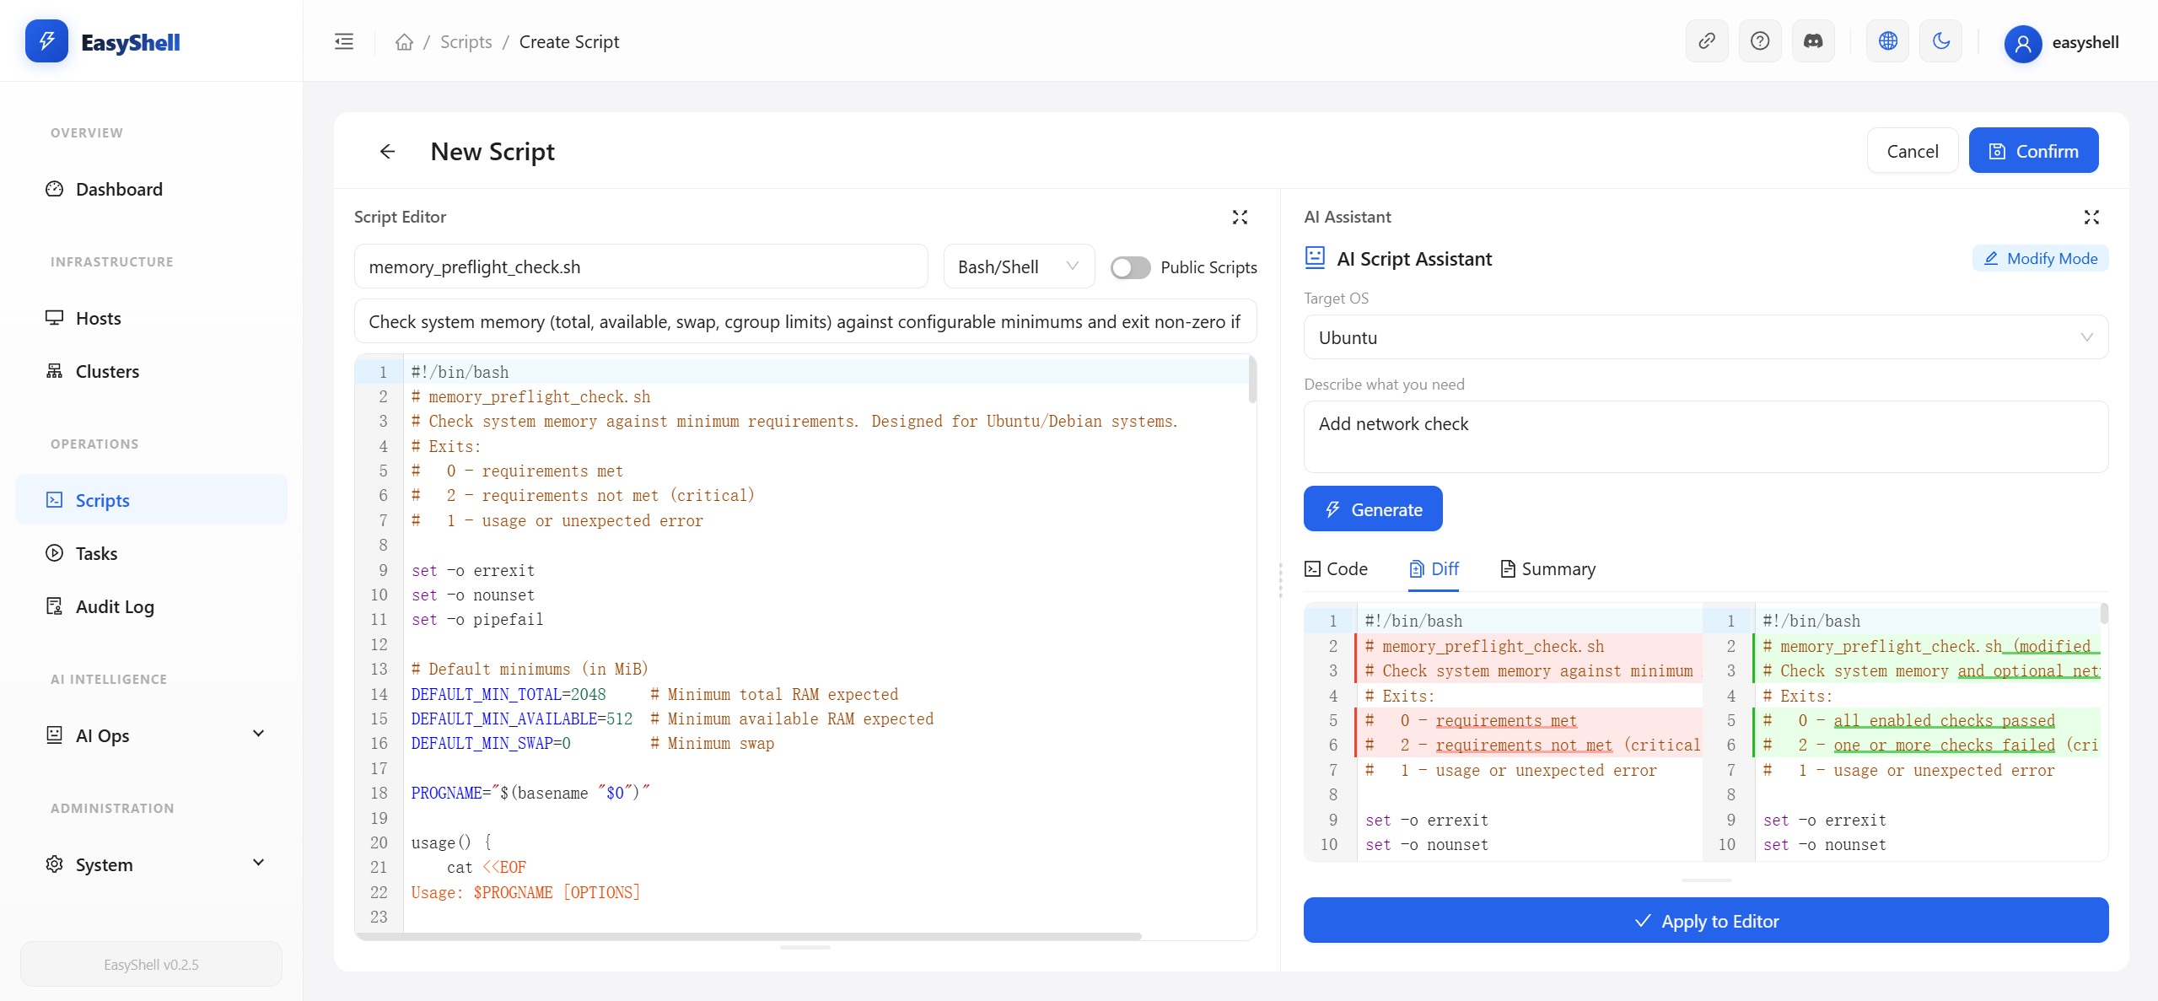Click Confirm to save the script
The image size is (2158, 1001).
pos(2033,150)
